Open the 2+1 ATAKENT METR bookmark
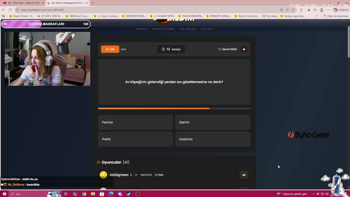 click(162, 16)
